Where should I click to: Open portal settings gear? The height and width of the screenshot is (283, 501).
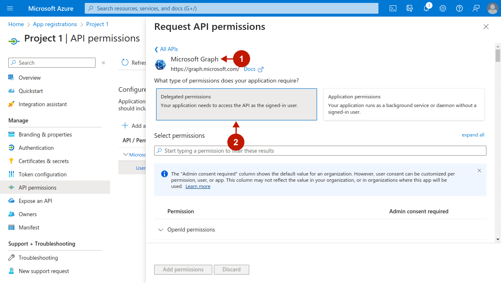click(443, 8)
